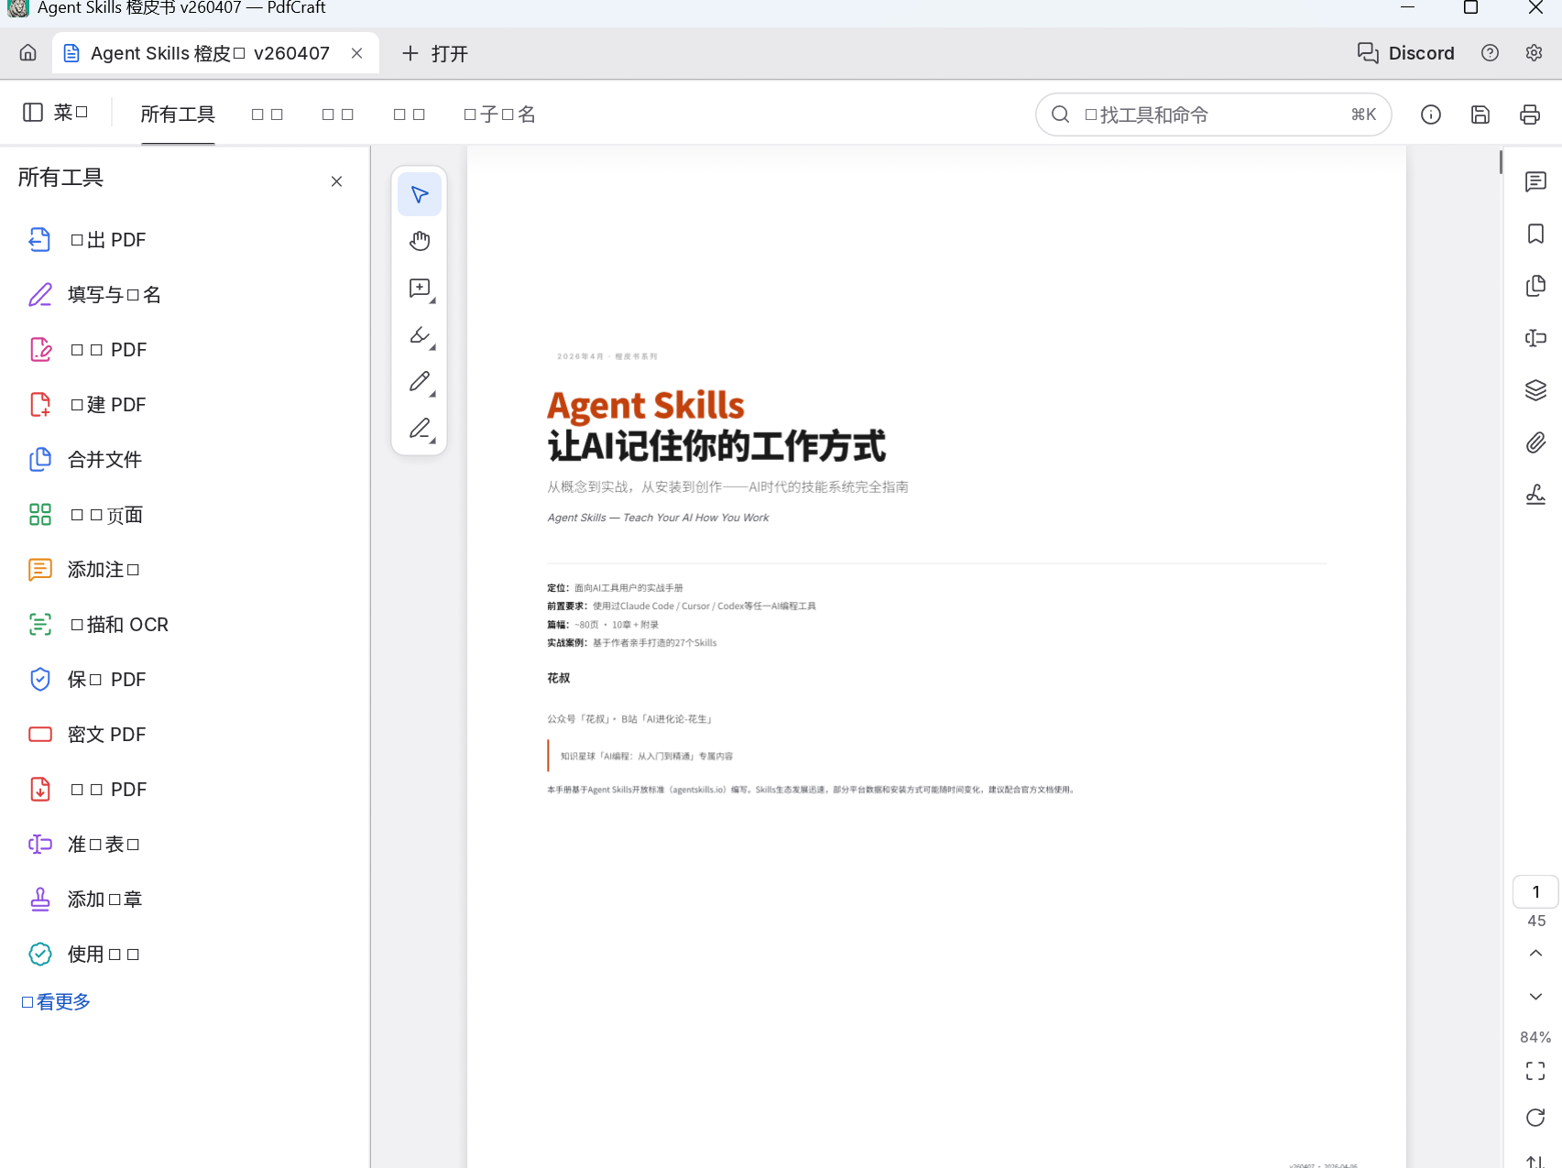Open the Discord link
This screenshot has width=1562, height=1168.
click(x=1405, y=53)
